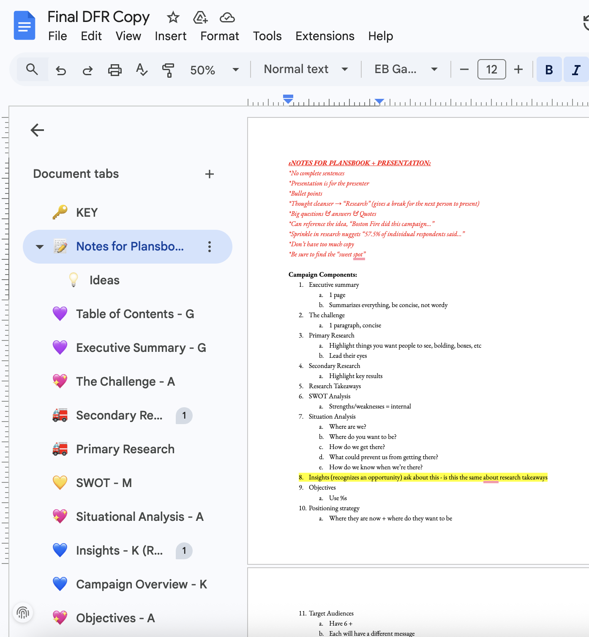Screen dimensions: 589x637
Task: Open the EB Garamond font dropdown
Action: (x=406, y=69)
